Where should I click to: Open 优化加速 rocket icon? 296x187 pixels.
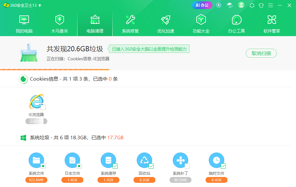click(166, 20)
